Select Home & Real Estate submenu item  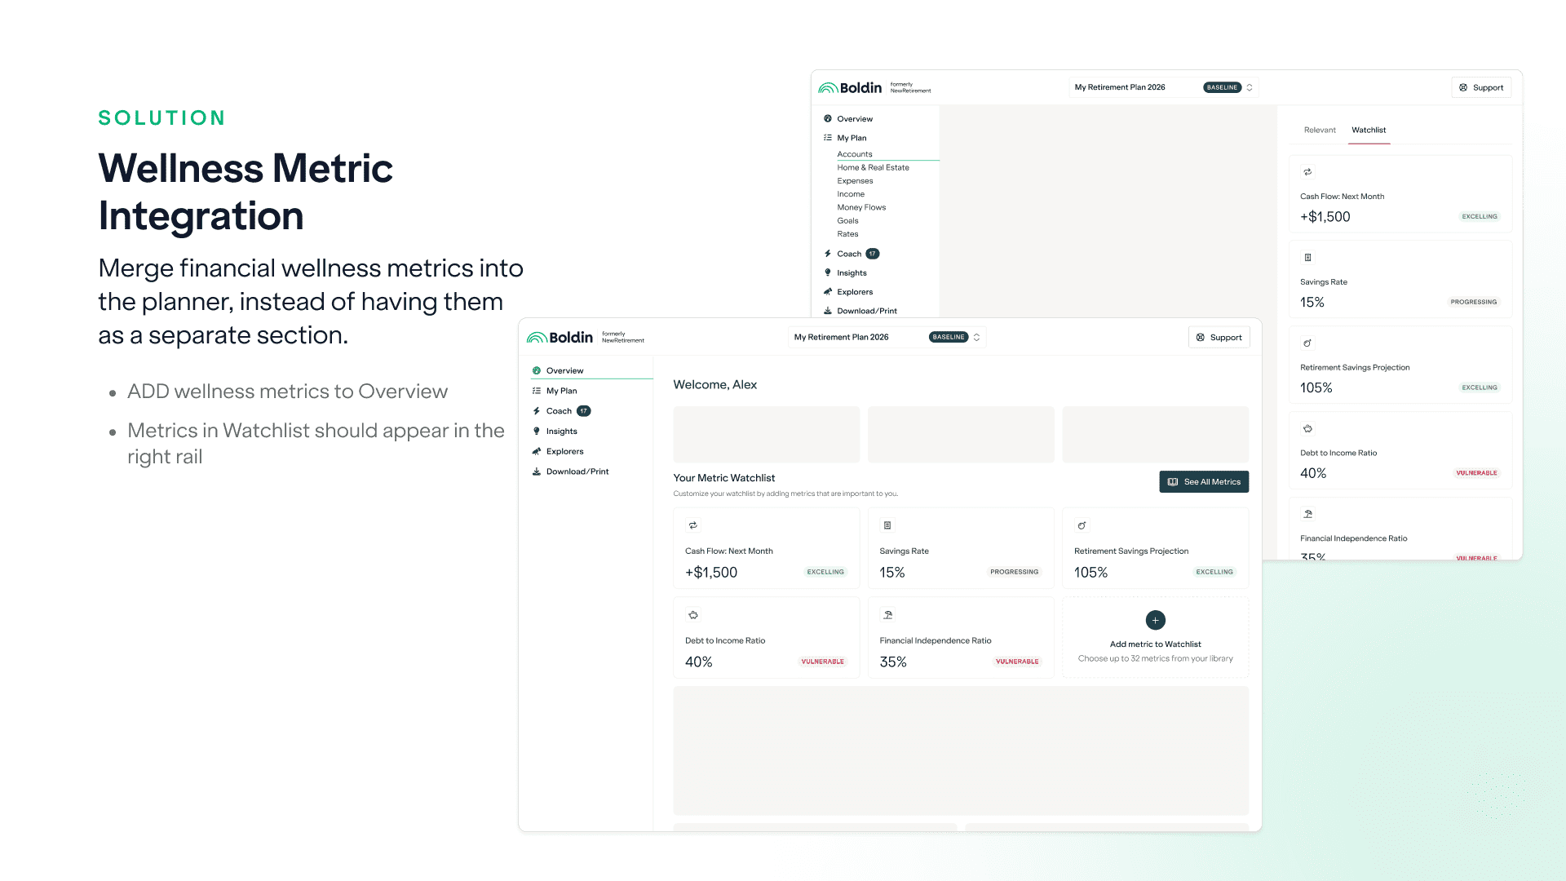point(872,167)
